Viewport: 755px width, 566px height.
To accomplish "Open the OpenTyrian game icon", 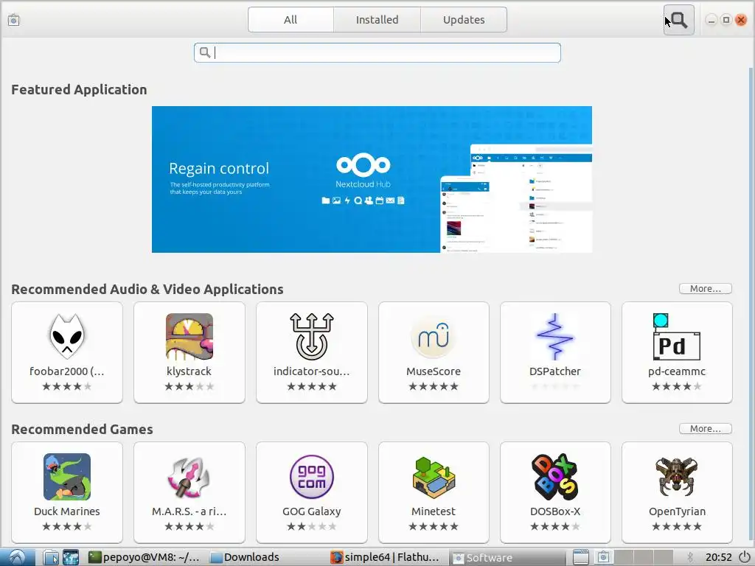I will click(x=677, y=477).
